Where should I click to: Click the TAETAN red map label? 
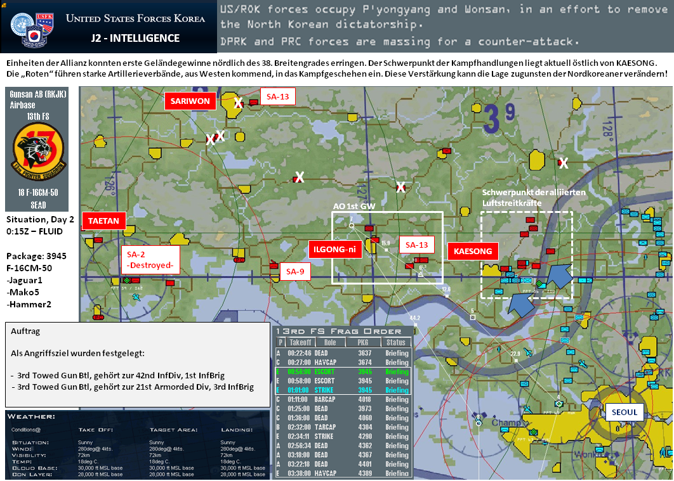click(x=103, y=221)
